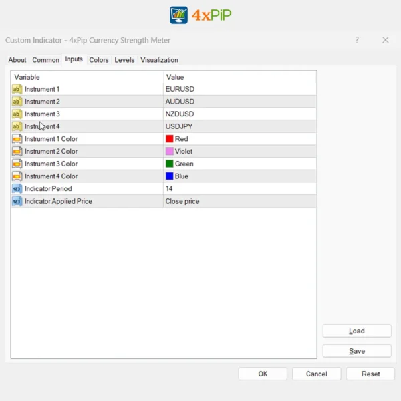401x401 pixels.
Task: Edit the Indicator Period value 14
Action: 239,189
